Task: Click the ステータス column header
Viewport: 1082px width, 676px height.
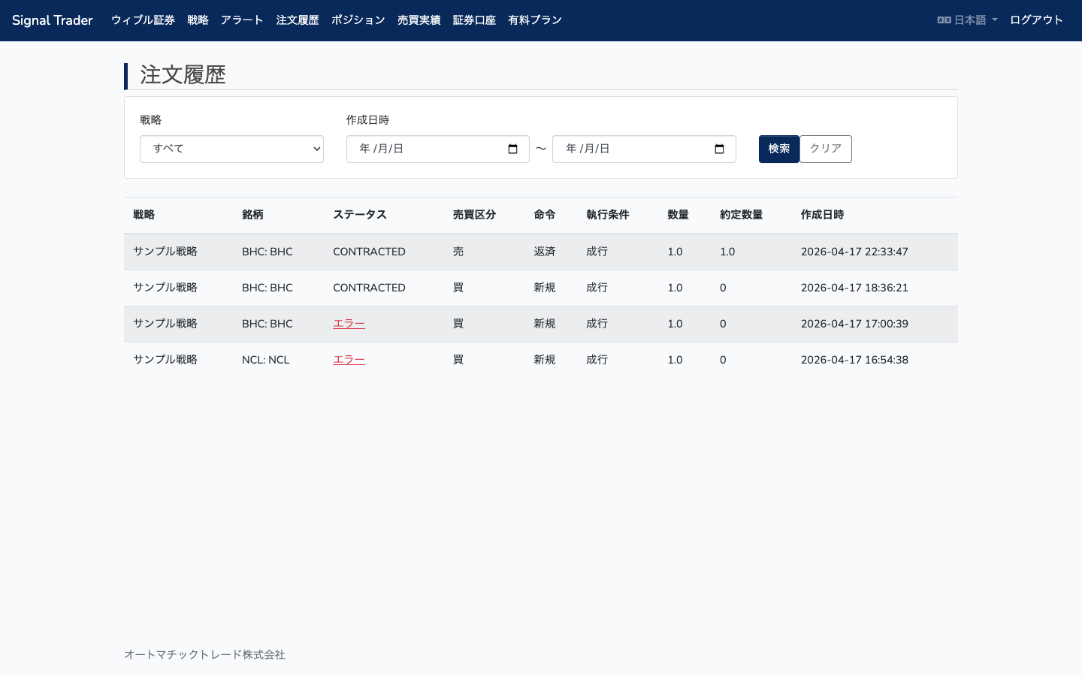Action: coord(360,215)
